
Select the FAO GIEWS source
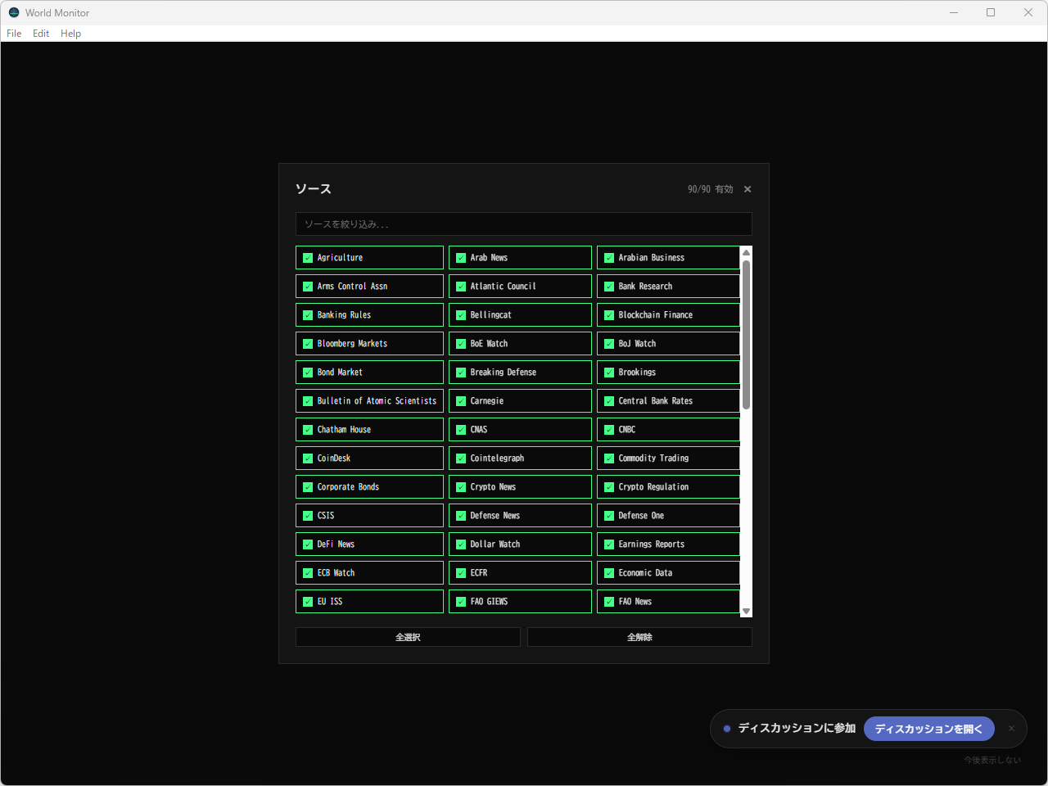pos(520,602)
